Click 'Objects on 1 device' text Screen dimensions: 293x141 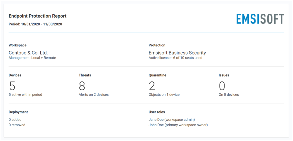pyautogui.click(x=164, y=95)
